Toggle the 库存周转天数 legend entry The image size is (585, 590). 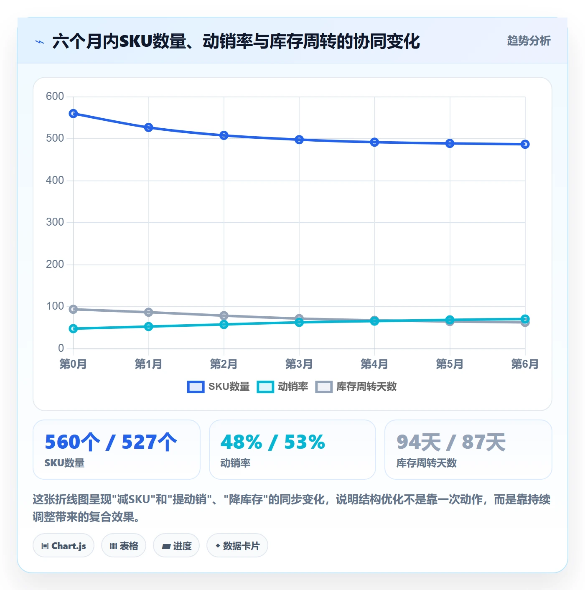[x=356, y=387]
